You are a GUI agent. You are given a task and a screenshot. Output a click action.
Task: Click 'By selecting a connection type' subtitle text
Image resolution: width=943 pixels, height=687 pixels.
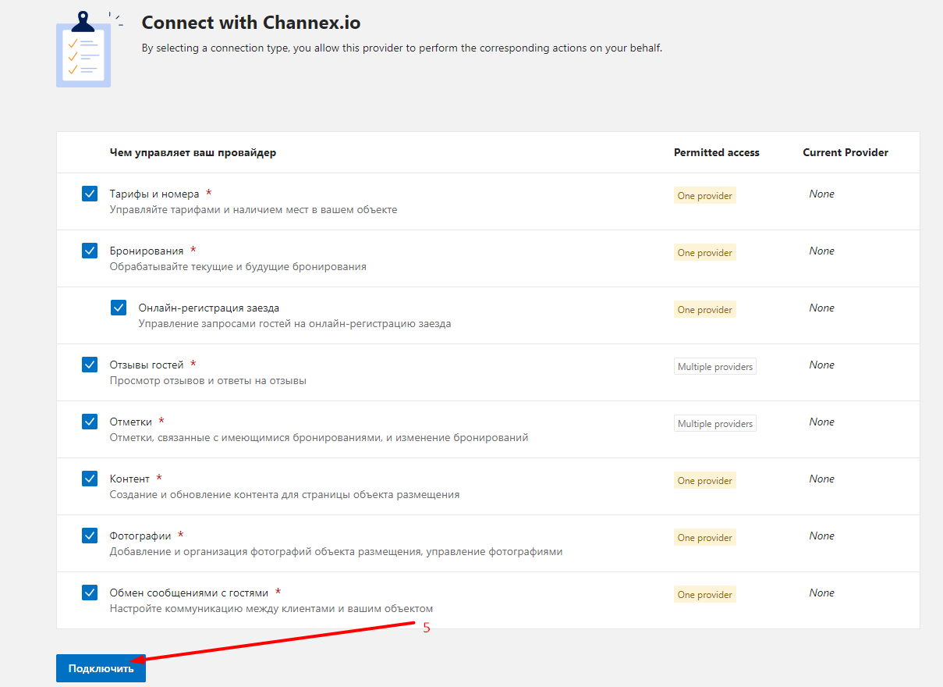402,48
